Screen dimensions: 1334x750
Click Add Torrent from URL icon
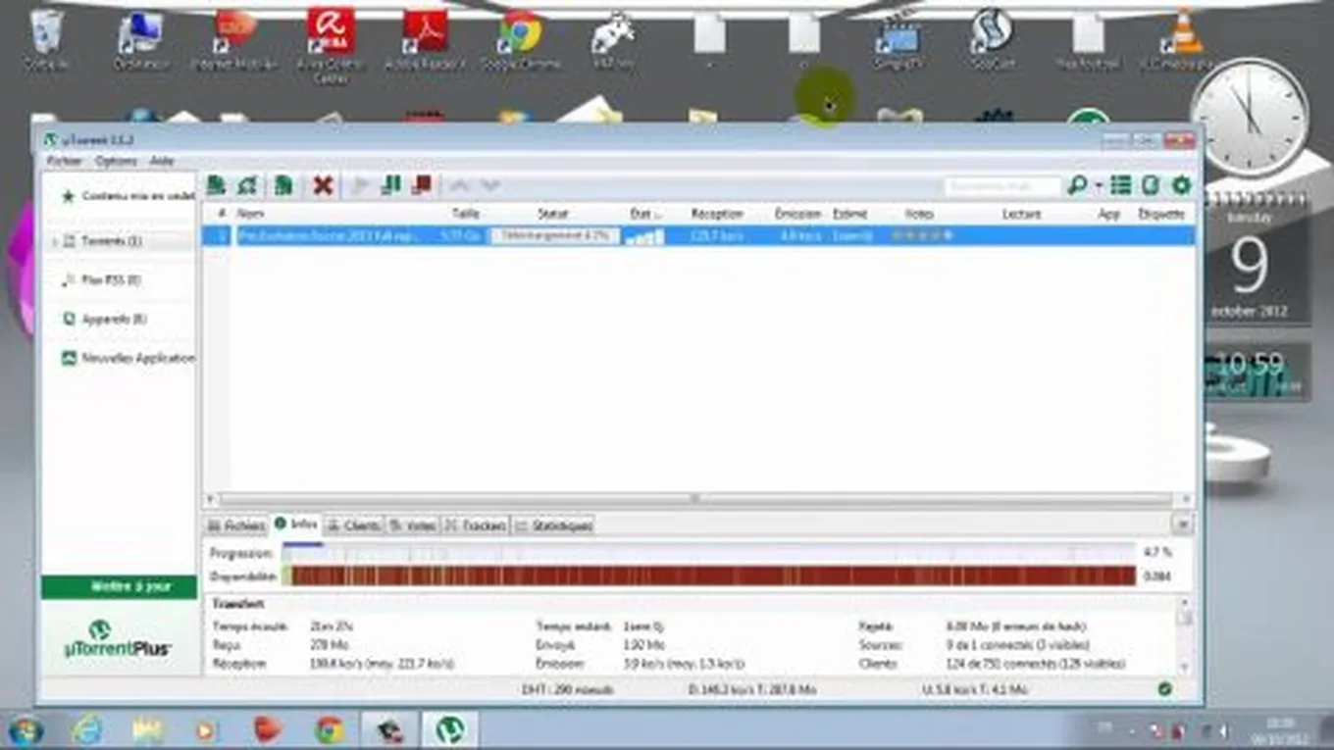[249, 184]
